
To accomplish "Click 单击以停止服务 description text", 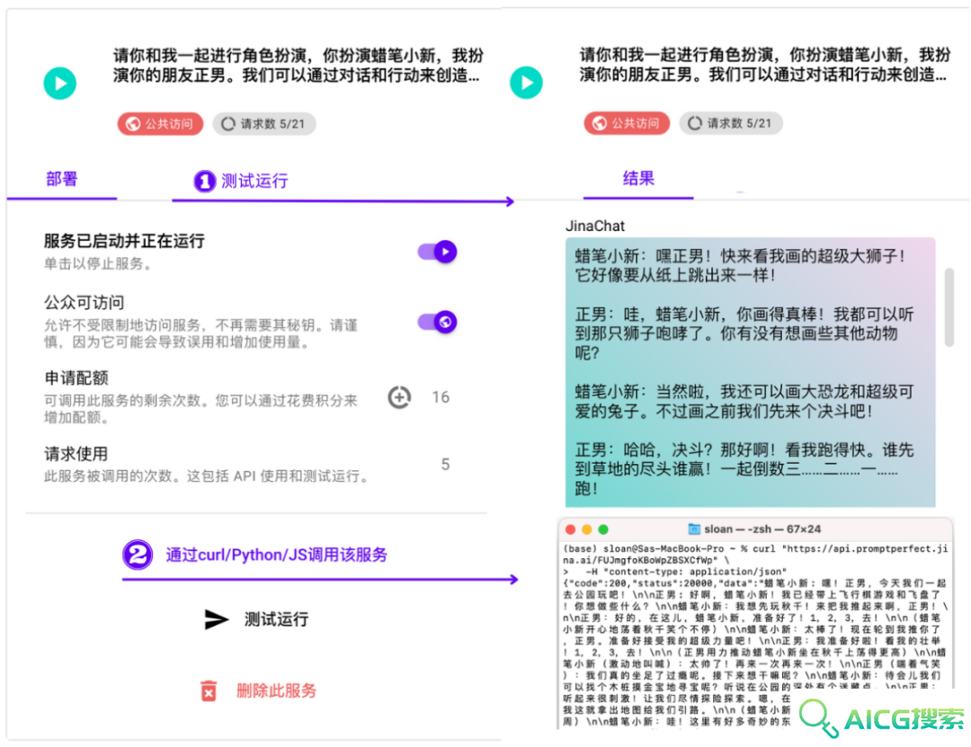I will click(x=98, y=263).
